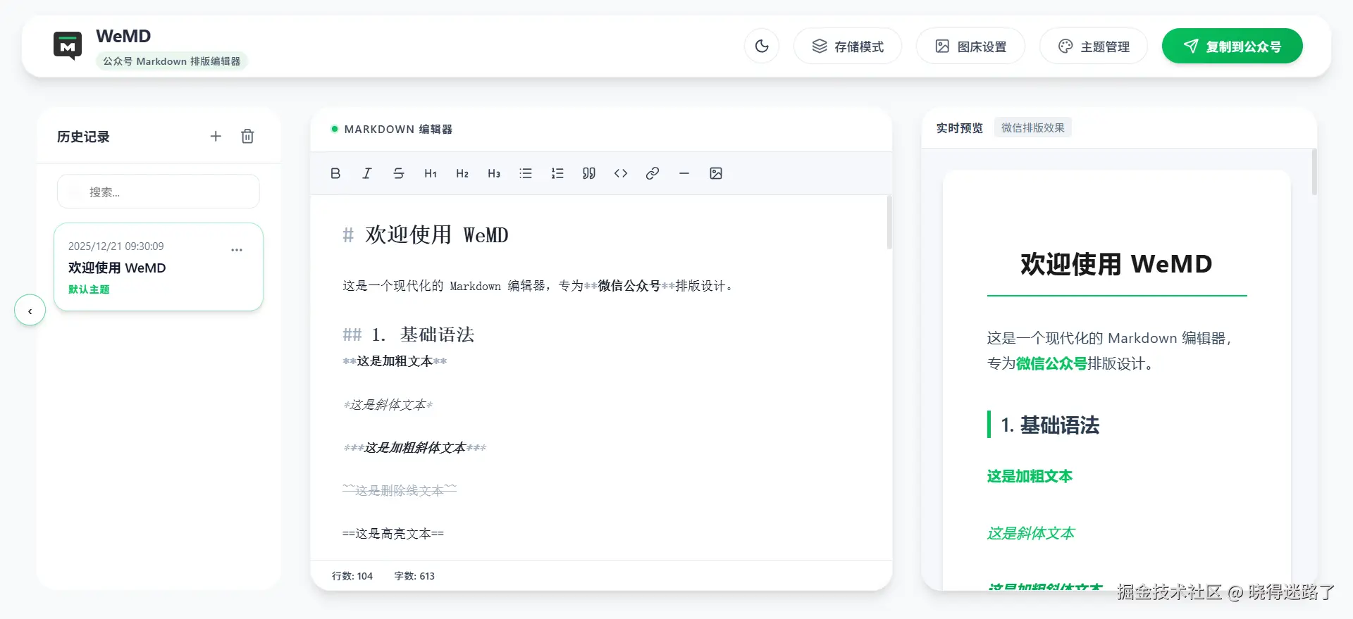Click the ~~这是删除线文本~~ editor line
The height and width of the screenshot is (619, 1353).
[x=400, y=491]
